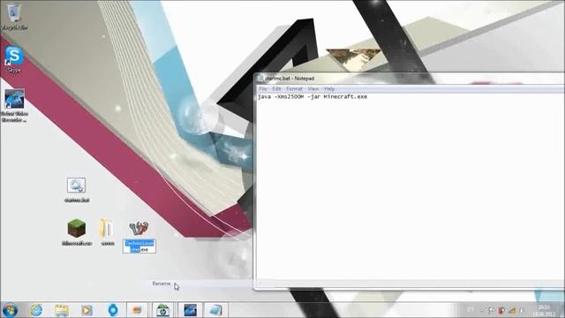
Task: Click the java command line in Notepad
Action: (313, 96)
